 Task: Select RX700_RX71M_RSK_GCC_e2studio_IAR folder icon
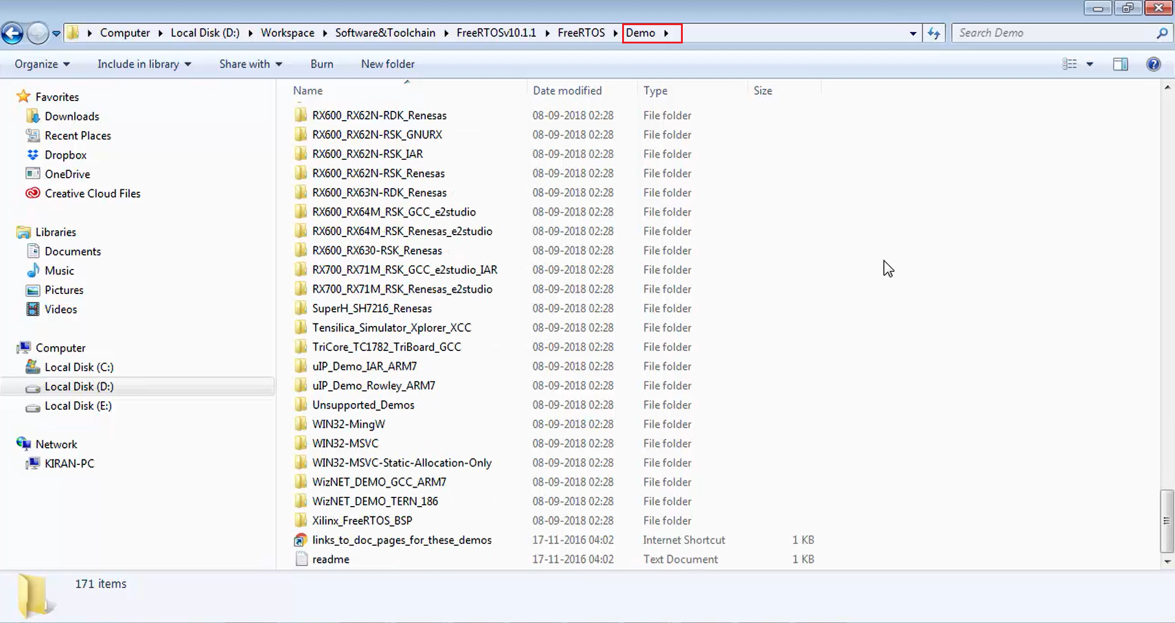click(300, 270)
